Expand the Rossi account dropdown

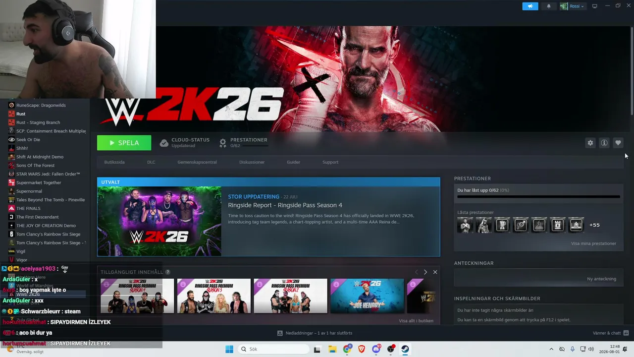(573, 6)
